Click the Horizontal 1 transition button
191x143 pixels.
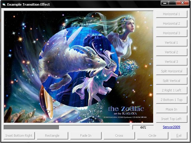click(171, 14)
